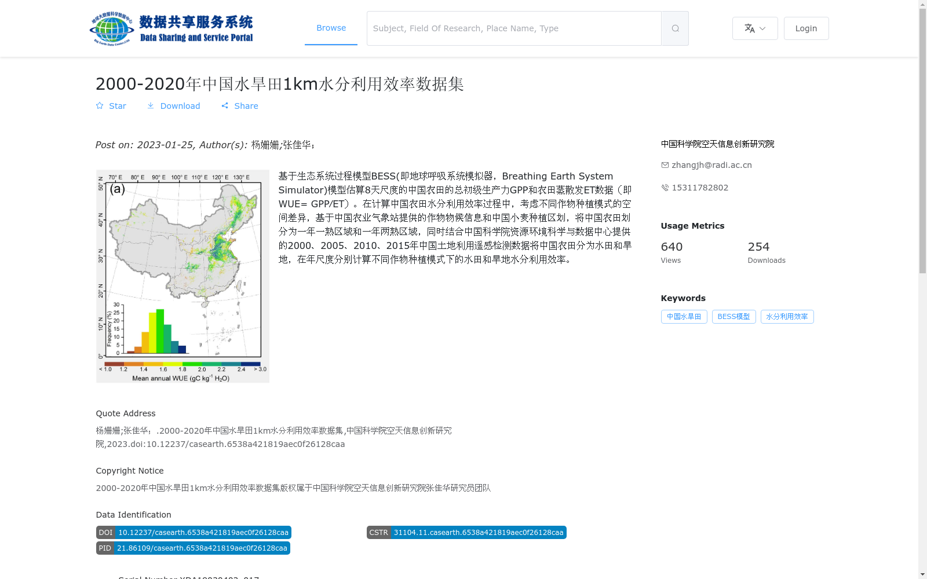Click the post date and authors line
Image resolution: width=927 pixels, height=579 pixels.
[205, 145]
